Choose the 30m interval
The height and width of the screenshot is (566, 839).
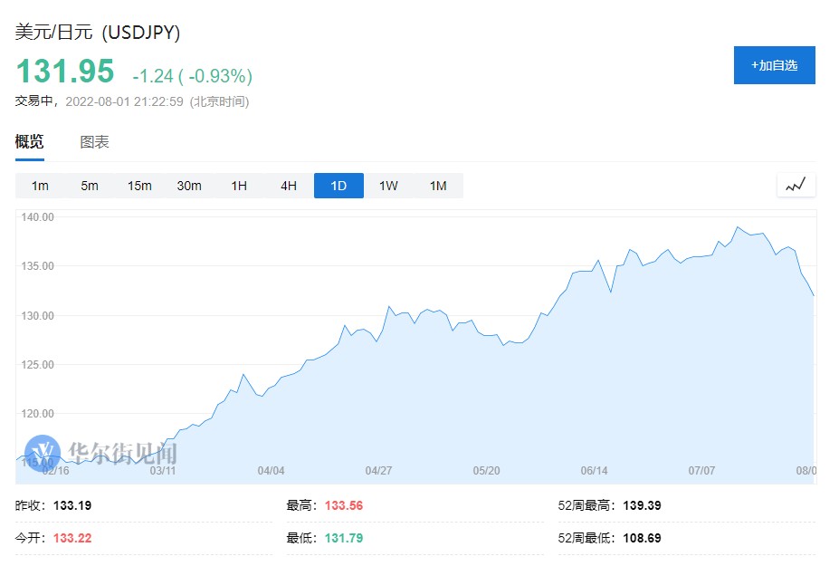tap(189, 186)
